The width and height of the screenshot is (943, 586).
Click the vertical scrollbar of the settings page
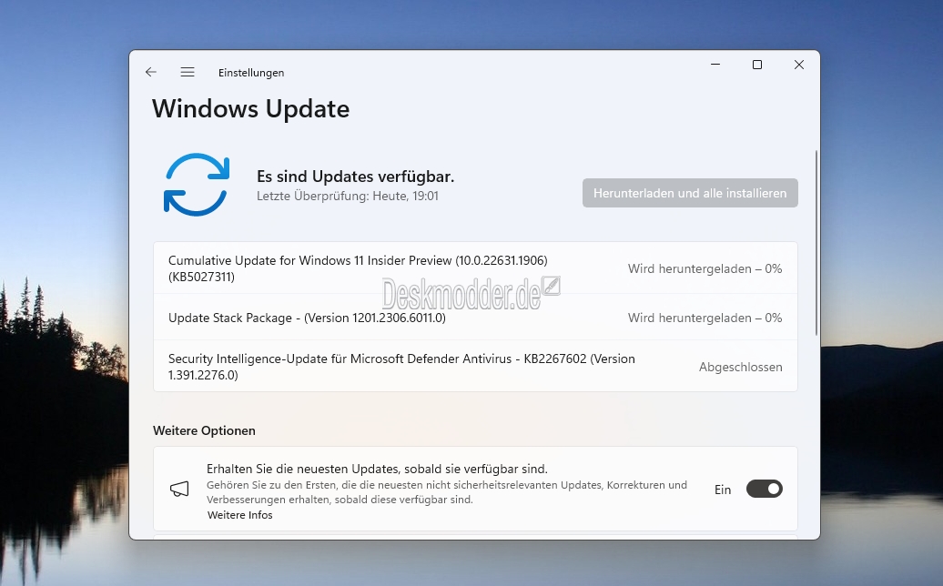816,243
